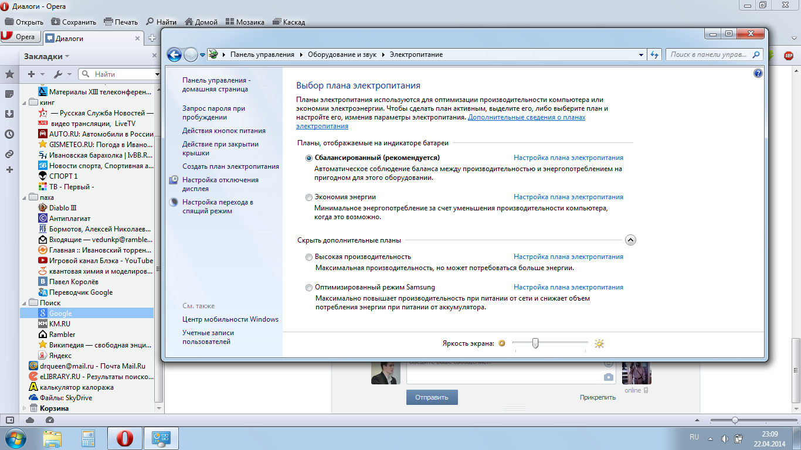Select the Оптимизированный режим Samsung plan

309,288
